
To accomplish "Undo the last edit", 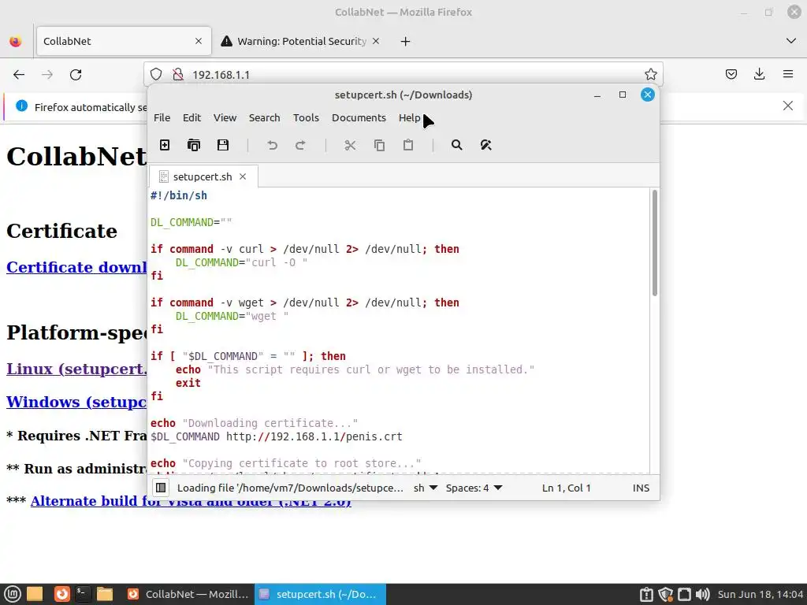I will pyautogui.click(x=272, y=145).
